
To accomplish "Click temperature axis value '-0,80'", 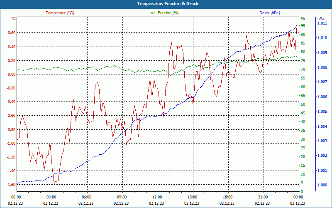I will pos(11,129).
